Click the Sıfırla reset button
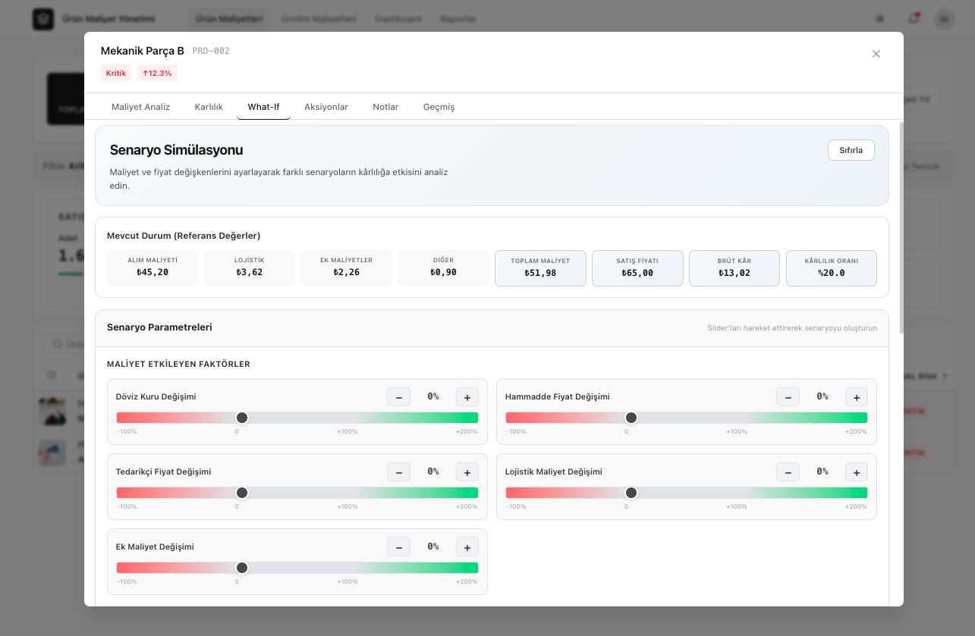 pyautogui.click(x=851, y=150)
